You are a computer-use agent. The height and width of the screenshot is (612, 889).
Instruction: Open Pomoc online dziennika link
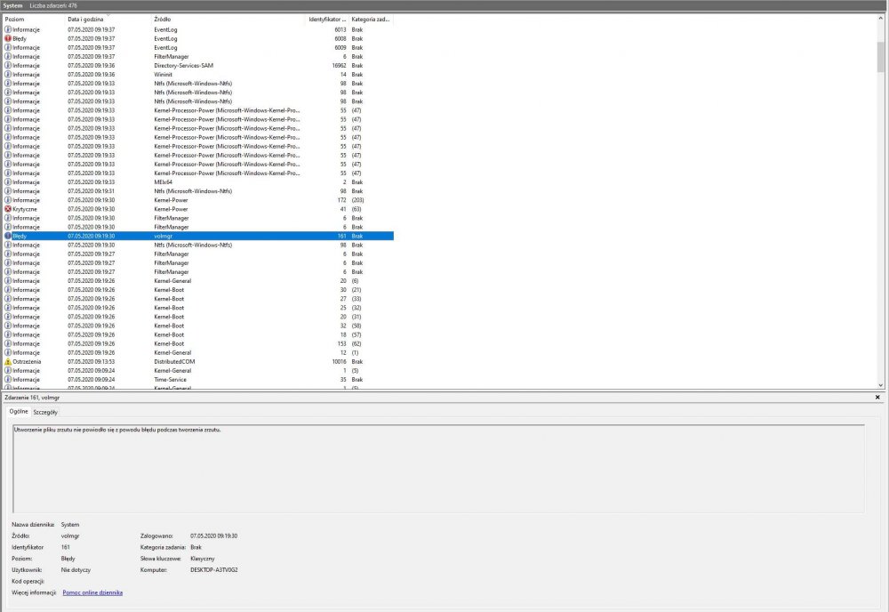92,592
